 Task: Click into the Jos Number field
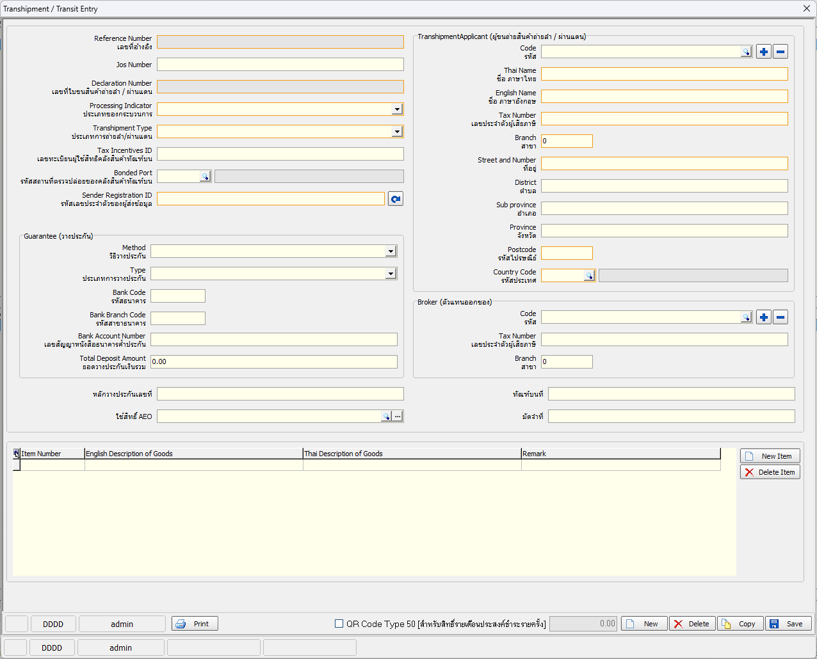[280, 65]
